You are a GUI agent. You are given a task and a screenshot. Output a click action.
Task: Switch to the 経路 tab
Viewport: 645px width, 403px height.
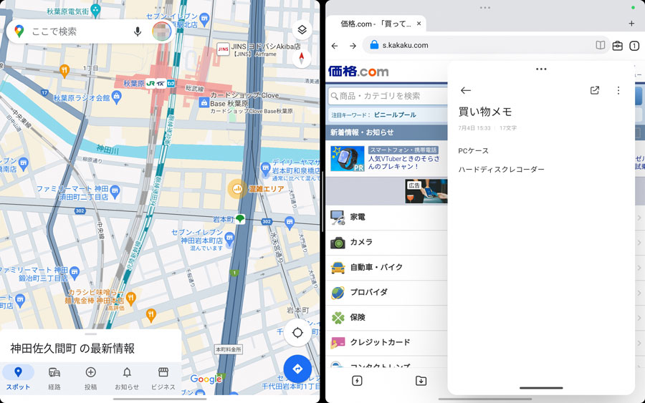[x=54, y=378]
